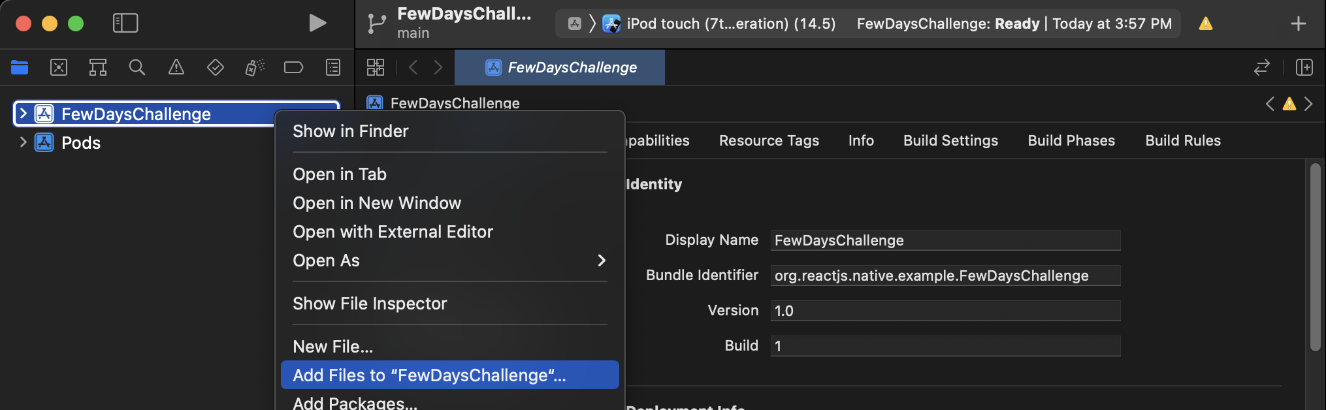Click the editor vertical scrollbar
Screen dimensions: 1326x410
tap(1316, 257)
